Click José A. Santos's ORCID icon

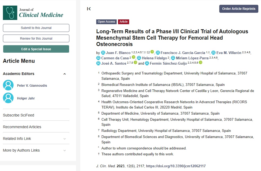[x=136, y=62]
